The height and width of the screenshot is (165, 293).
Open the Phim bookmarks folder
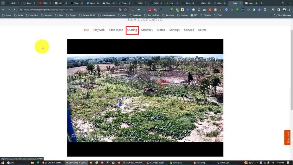59,15
